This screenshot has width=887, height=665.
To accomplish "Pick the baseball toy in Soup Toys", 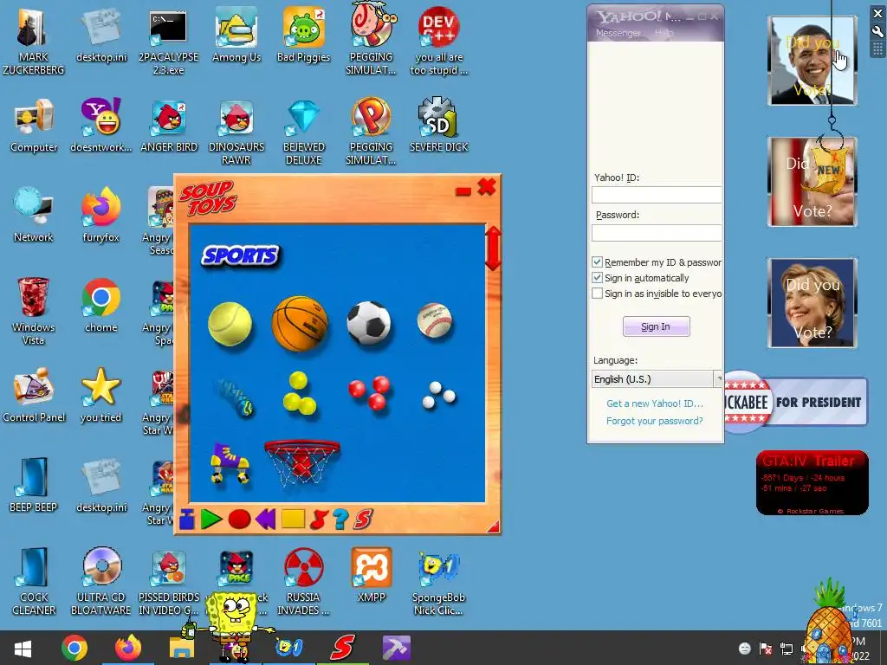I will coord(435,320).
